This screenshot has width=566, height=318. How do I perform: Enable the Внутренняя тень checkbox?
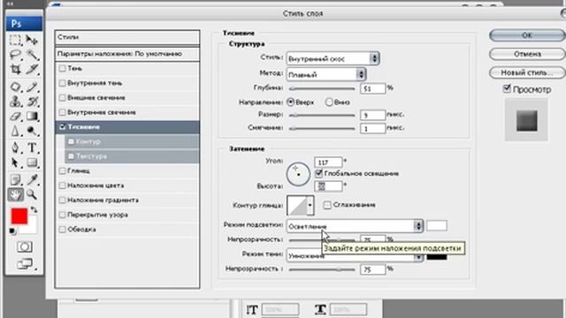pyautogui.click(x=62, y=83)
